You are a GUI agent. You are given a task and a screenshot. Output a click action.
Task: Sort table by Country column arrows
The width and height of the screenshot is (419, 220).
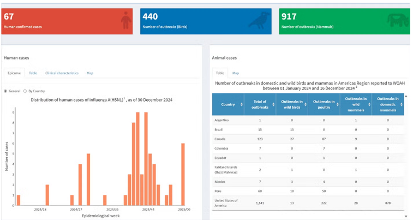point(242,104)
